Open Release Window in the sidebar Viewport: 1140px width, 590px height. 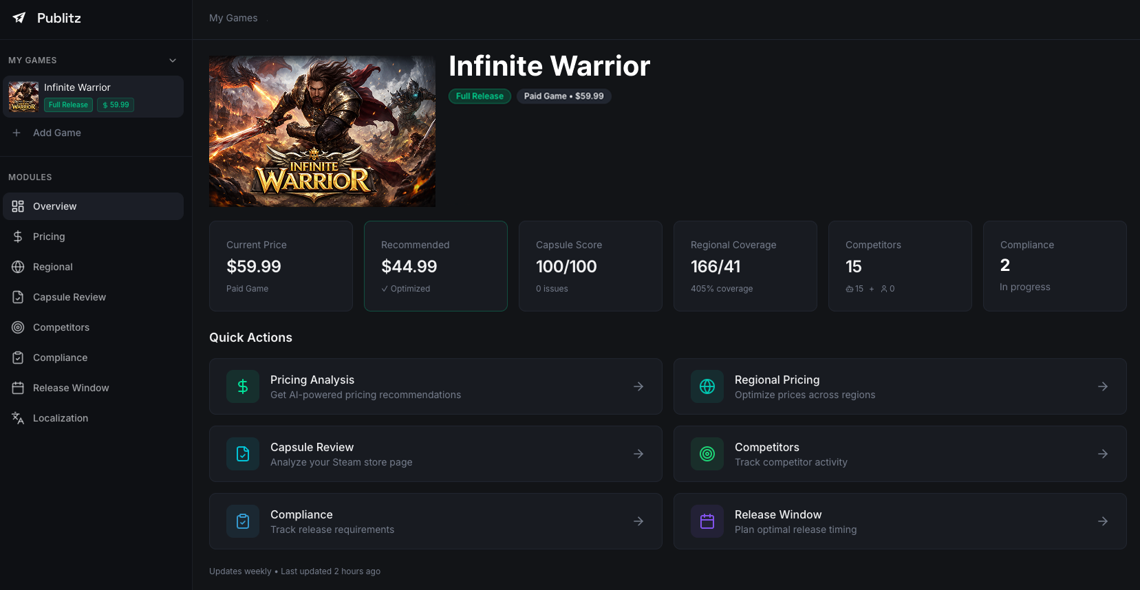tap(93, 388)
